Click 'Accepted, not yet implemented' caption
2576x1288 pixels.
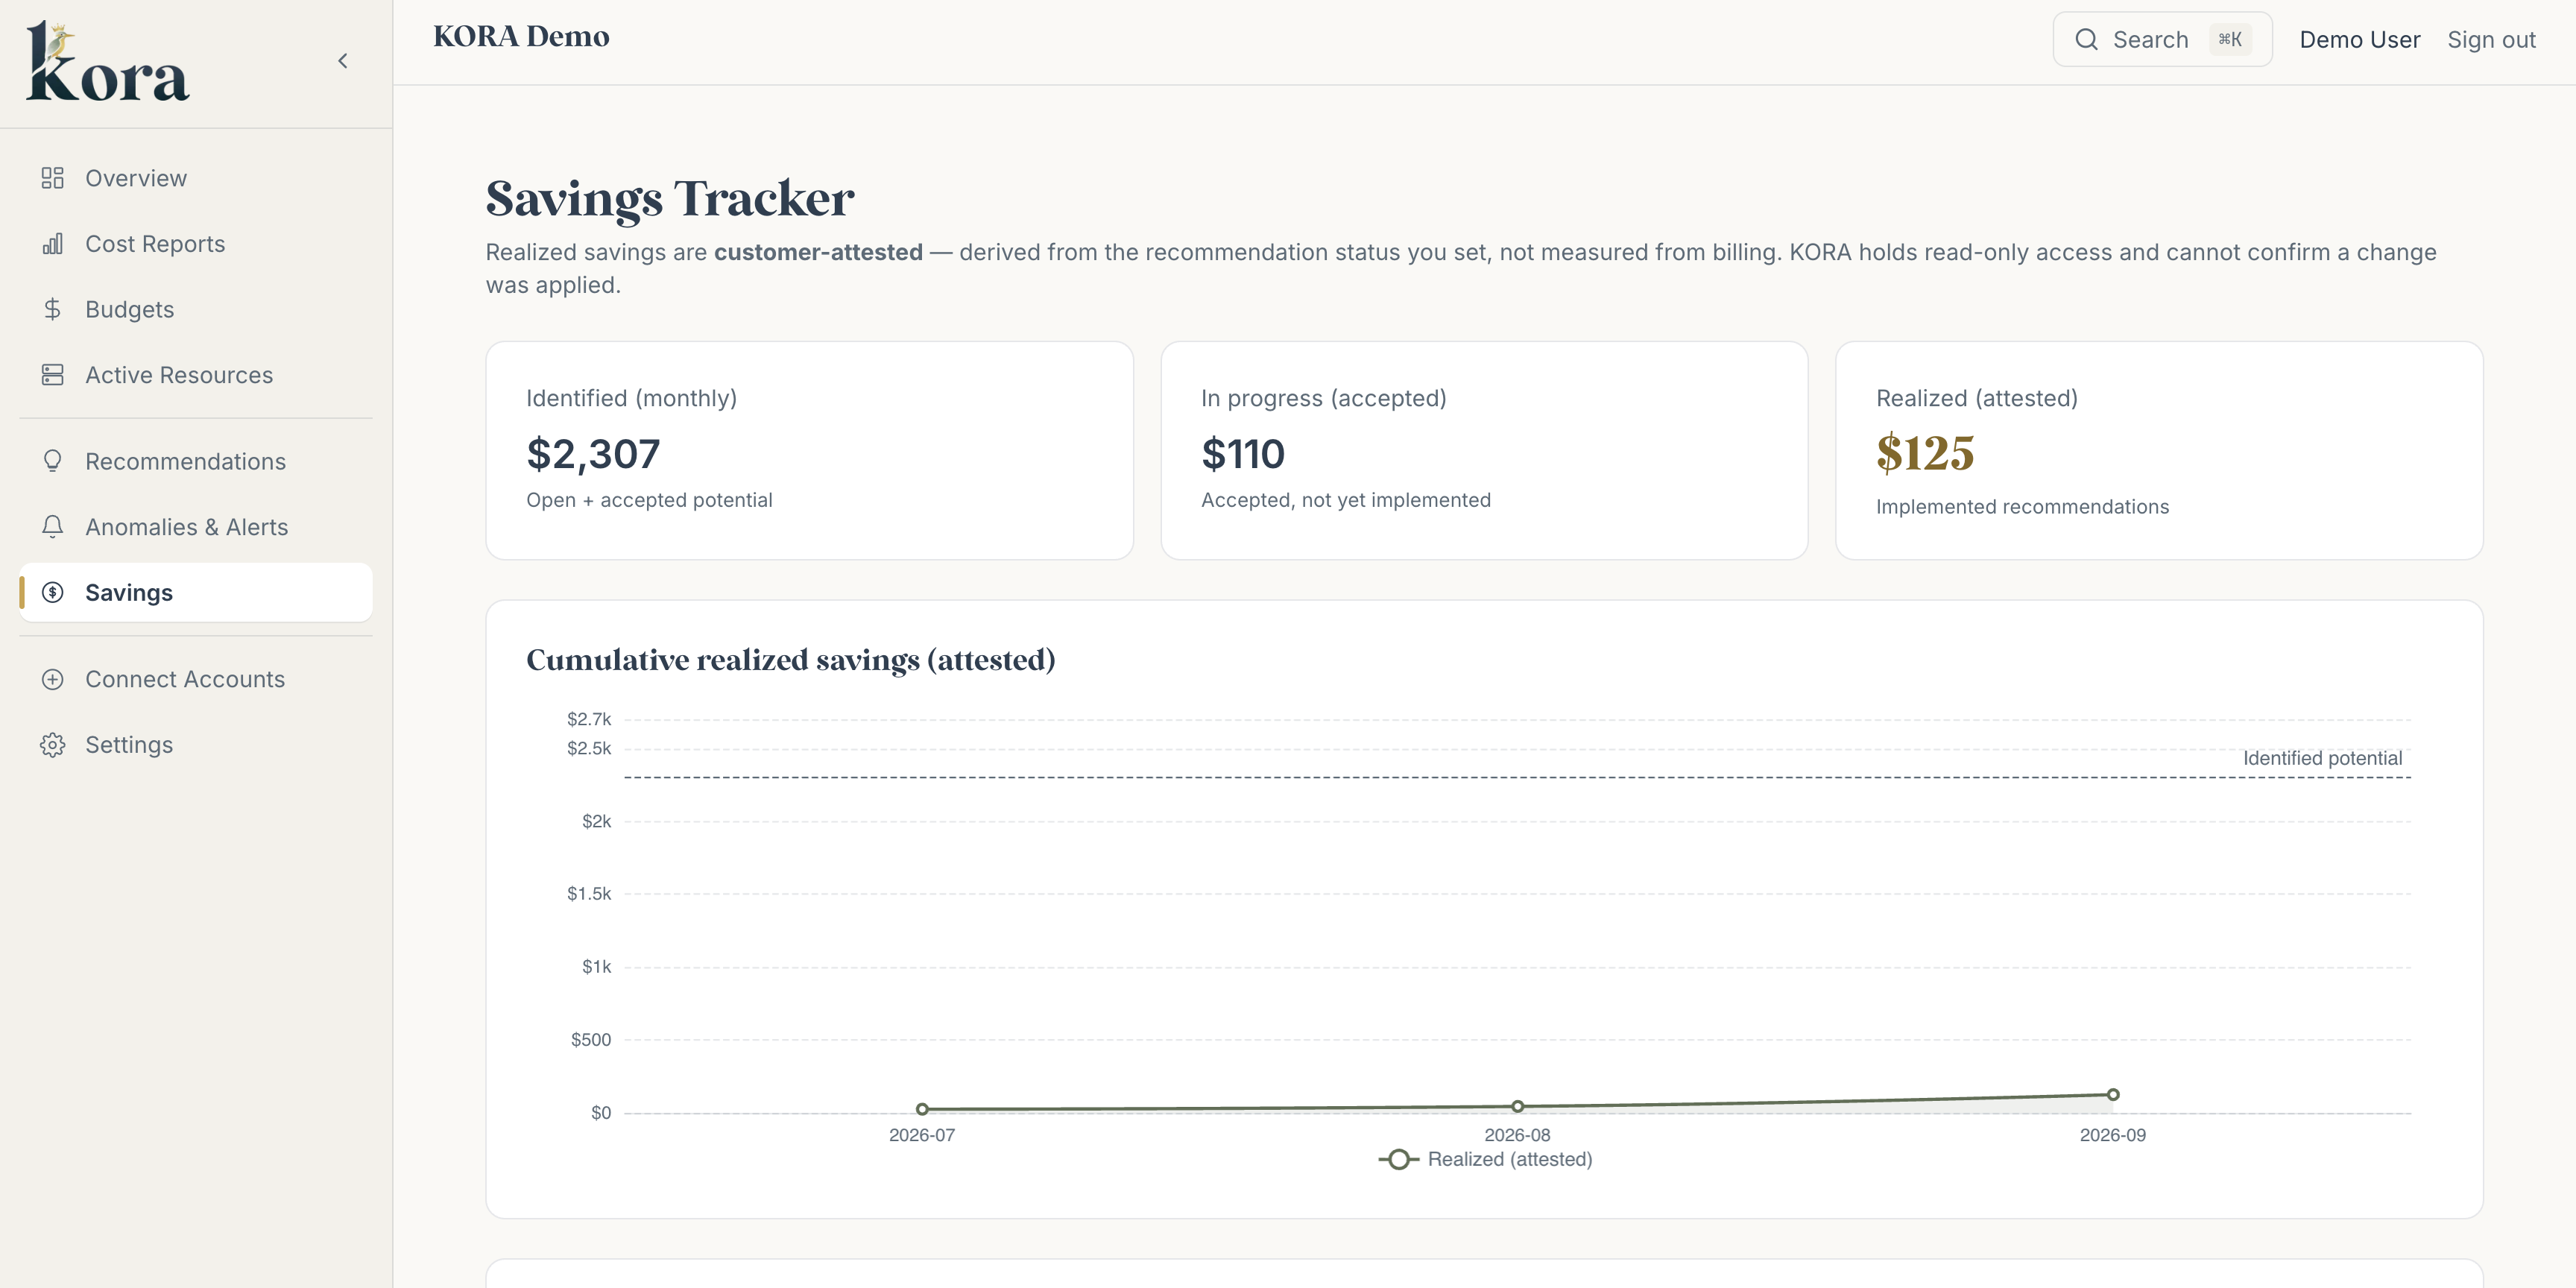1345,500
